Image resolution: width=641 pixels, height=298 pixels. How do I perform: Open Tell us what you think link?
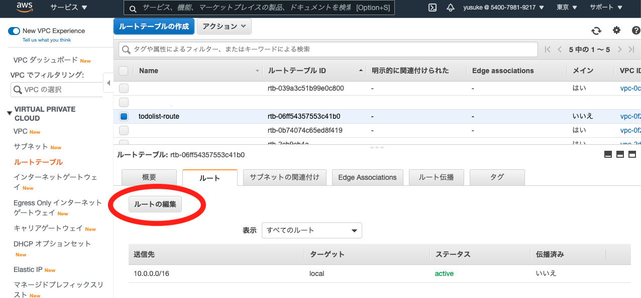(47, 40)
